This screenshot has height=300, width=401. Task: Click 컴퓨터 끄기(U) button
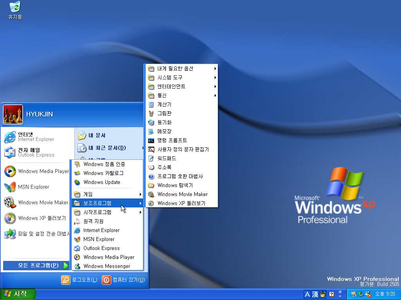[x=123, y=280]
